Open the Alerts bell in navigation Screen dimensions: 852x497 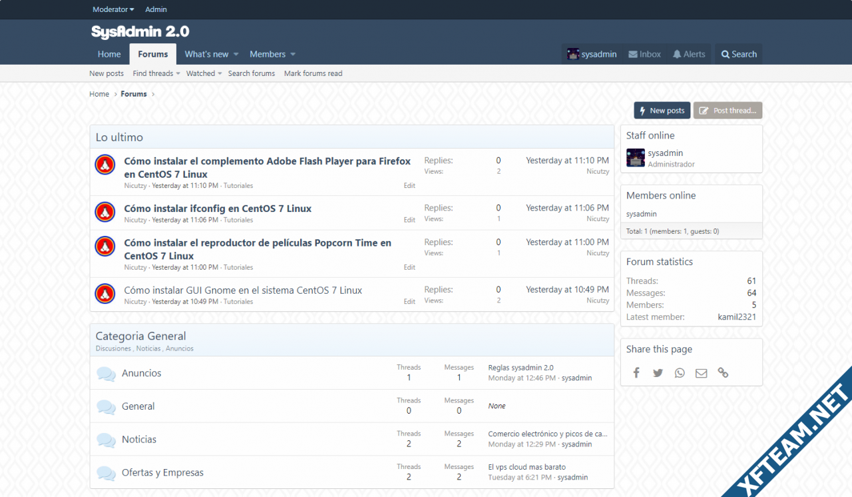click(689, 54)
